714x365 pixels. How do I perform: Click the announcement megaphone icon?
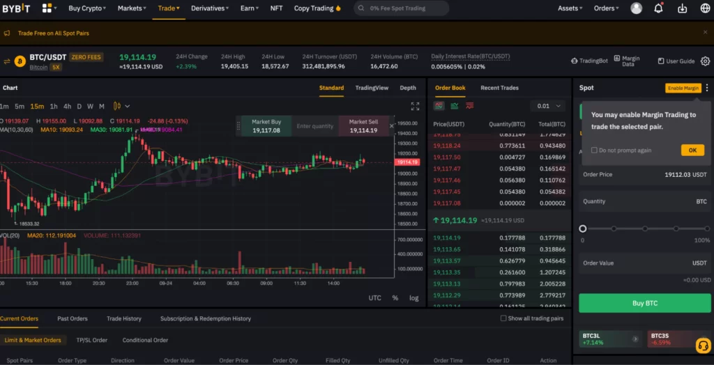7,33
